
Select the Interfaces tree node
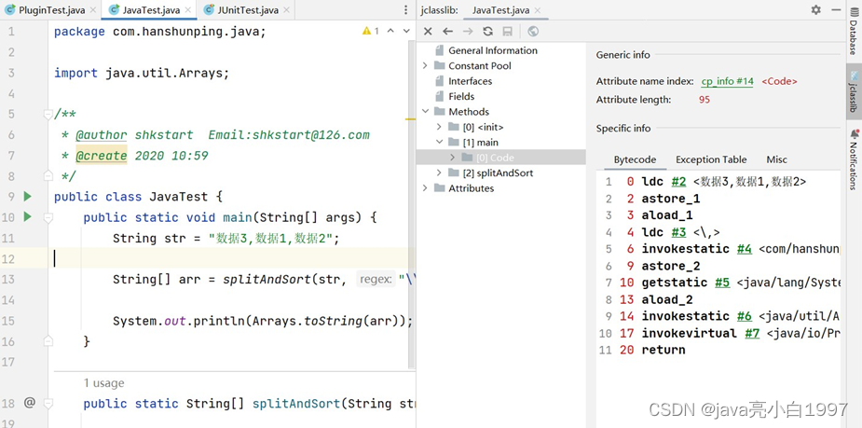point(470,81)
